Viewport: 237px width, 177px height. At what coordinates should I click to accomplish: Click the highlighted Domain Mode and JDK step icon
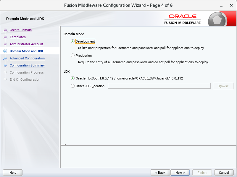(x=5, y=51)
